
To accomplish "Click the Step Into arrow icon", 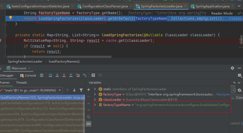I will [57, 75].
